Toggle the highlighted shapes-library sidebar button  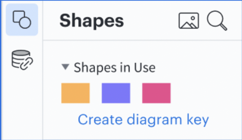pyautogui.click(x=22, y=20)
